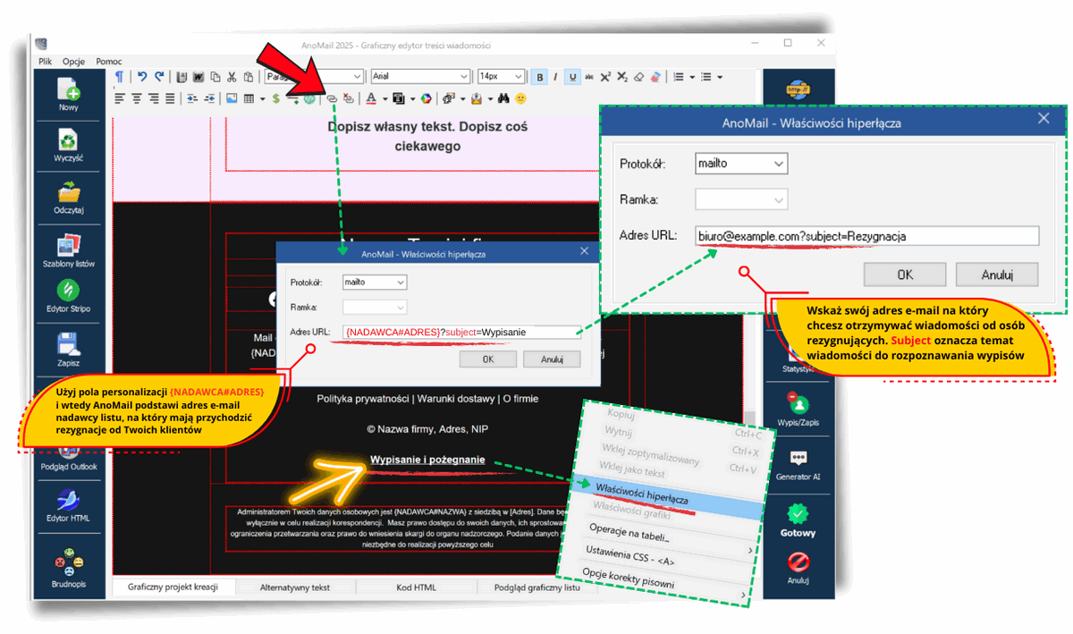Click the Polityka prywatności link
1073x634 pixels.
pyautogui.click(x=362, y=398)
